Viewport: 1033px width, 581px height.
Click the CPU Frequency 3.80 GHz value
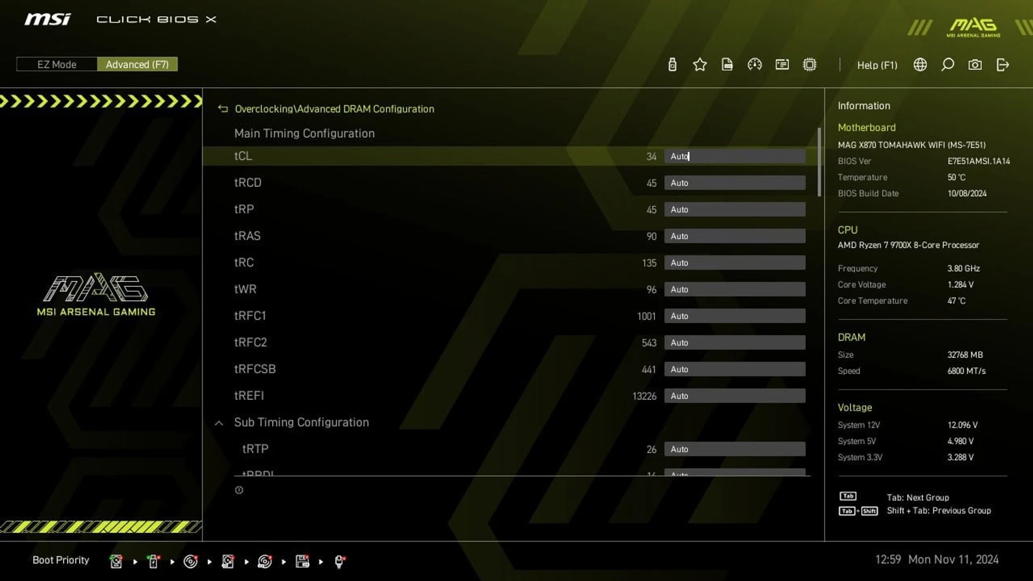point(963,268)
